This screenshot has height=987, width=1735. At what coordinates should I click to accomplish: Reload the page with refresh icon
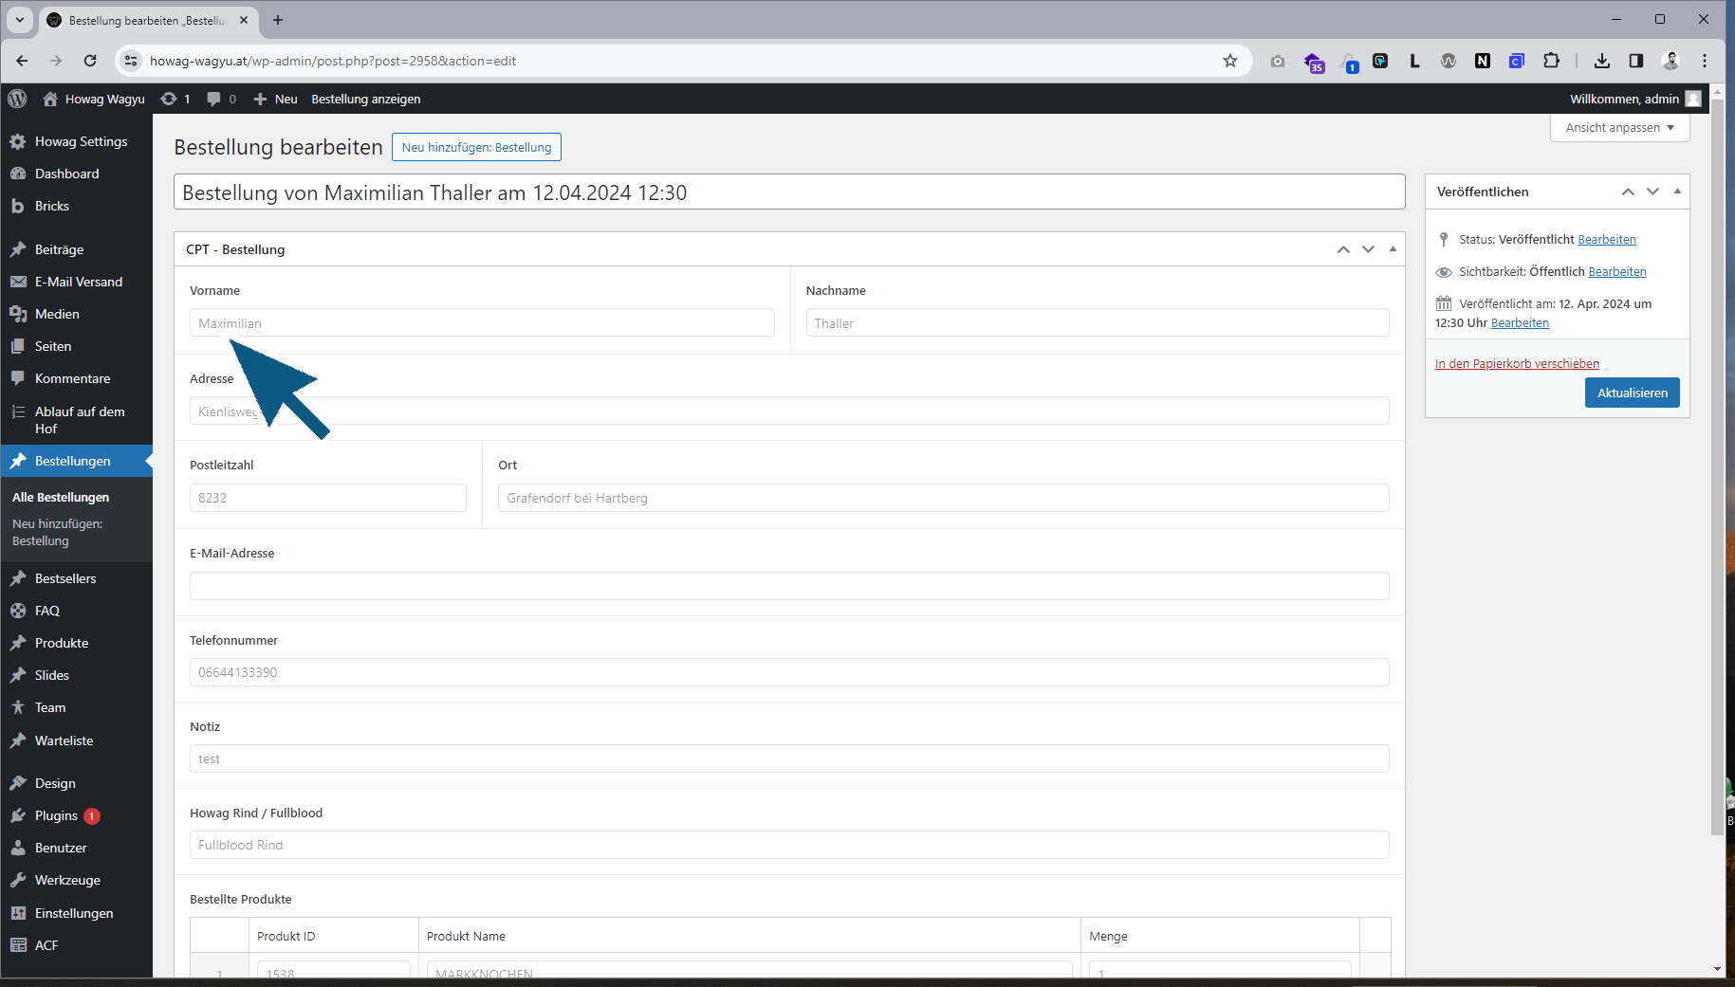pos(90,61)
